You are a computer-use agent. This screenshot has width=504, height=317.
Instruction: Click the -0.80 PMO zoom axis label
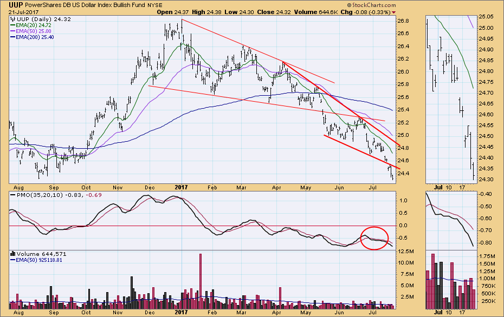[x=484, y=242]
